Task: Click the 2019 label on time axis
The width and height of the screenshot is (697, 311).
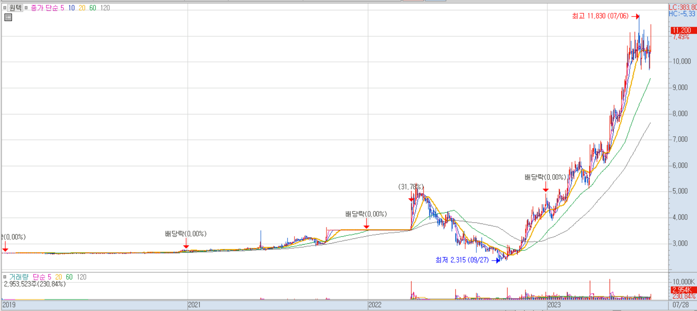Action: (9, 305)
